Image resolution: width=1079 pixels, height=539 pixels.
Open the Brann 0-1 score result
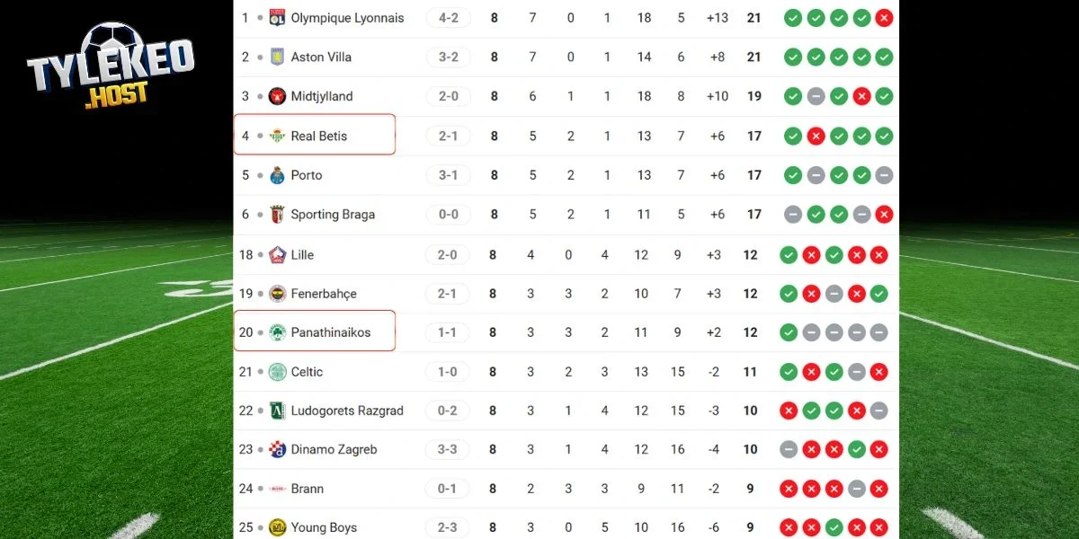tap(447, 489)
